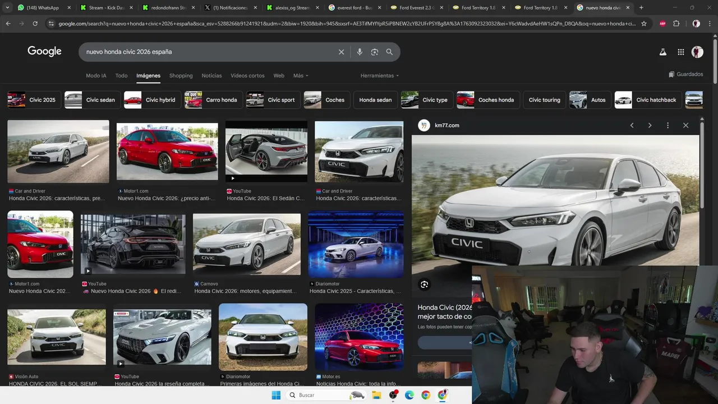
Task: Select Civic type filter chip
Action: tap(427, 100)
